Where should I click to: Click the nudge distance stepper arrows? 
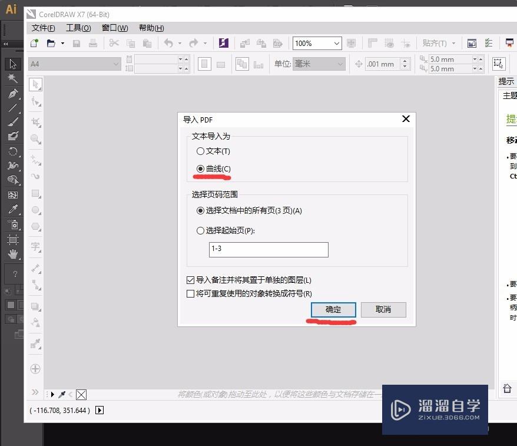pyautogui.click(x=405, y=64)
